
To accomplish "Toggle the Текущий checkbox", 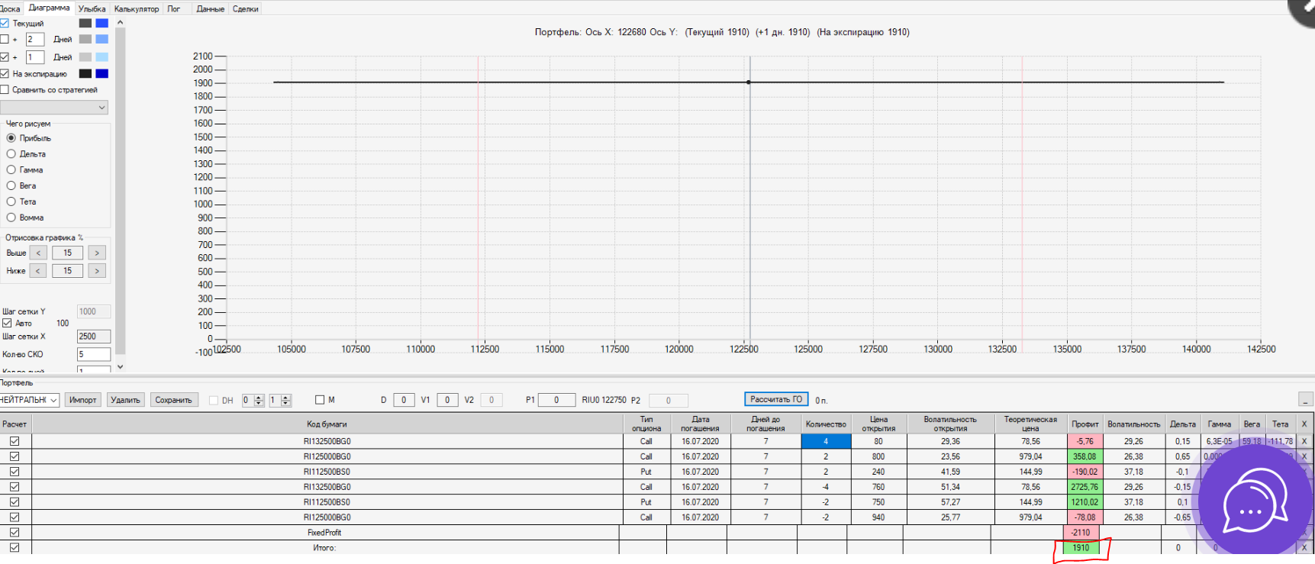I will click(x=5, y=24).
